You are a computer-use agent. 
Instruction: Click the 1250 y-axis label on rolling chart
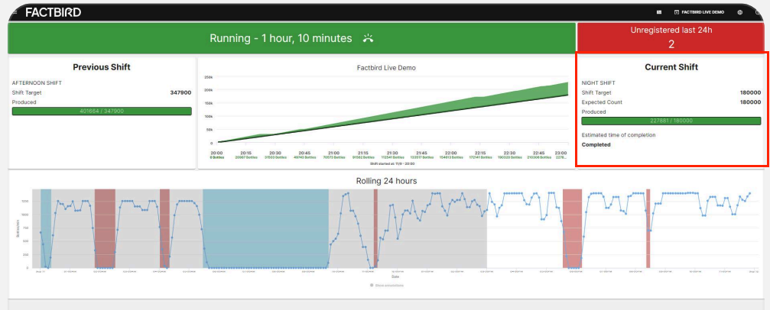24,201
